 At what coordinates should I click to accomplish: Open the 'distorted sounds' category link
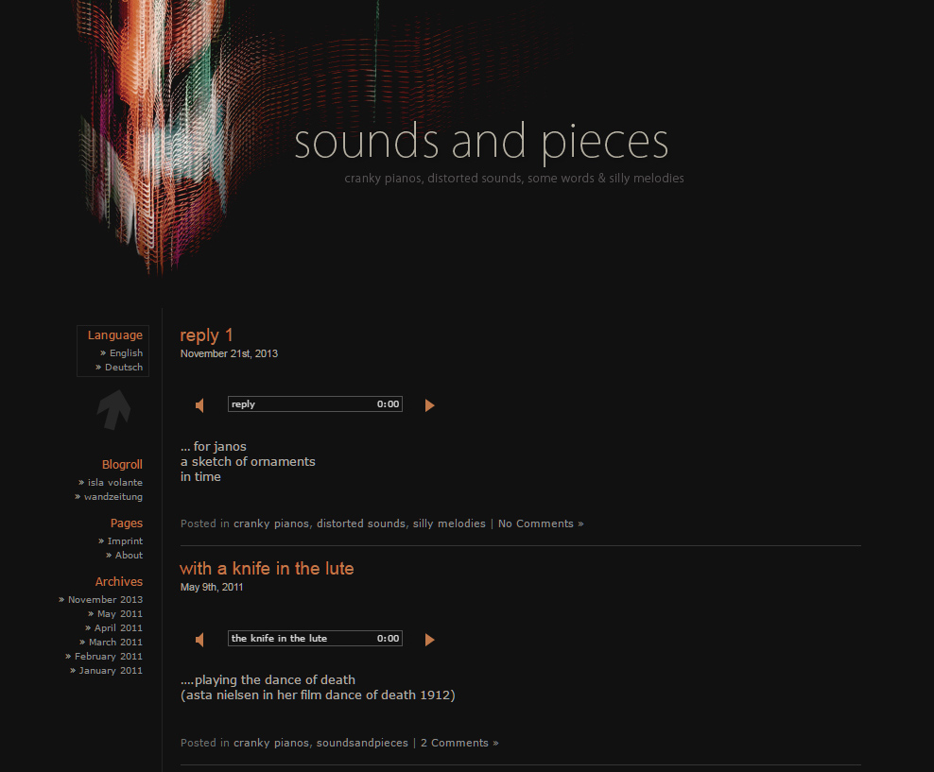(x=361, y=523)
